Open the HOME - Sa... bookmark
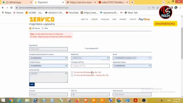The height and width of the screenshot is (103, 183). point(34,13)
